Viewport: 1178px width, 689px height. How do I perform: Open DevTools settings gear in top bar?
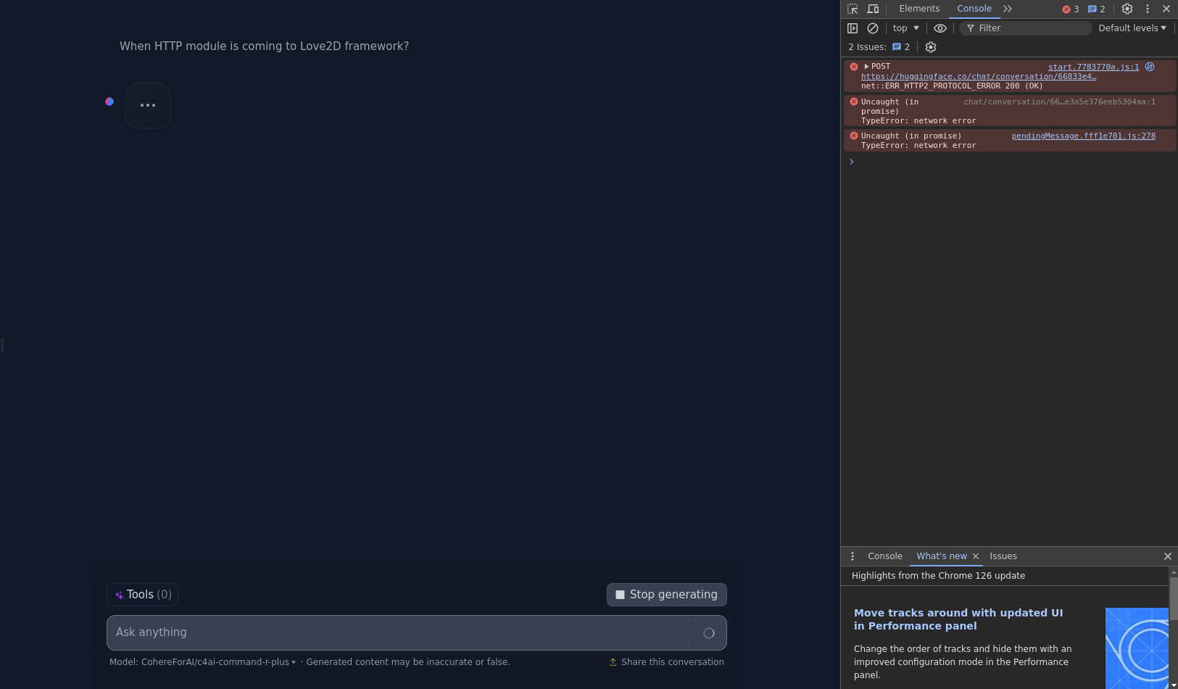pyautogui.click(x=1127, y=9)
